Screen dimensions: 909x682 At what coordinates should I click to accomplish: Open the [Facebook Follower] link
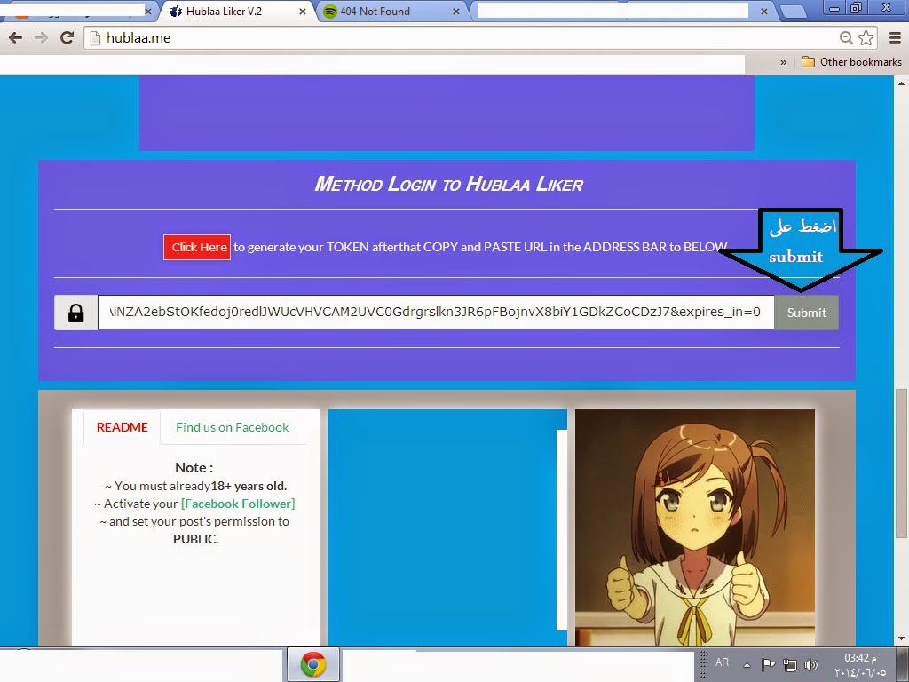tap(238, 504)
